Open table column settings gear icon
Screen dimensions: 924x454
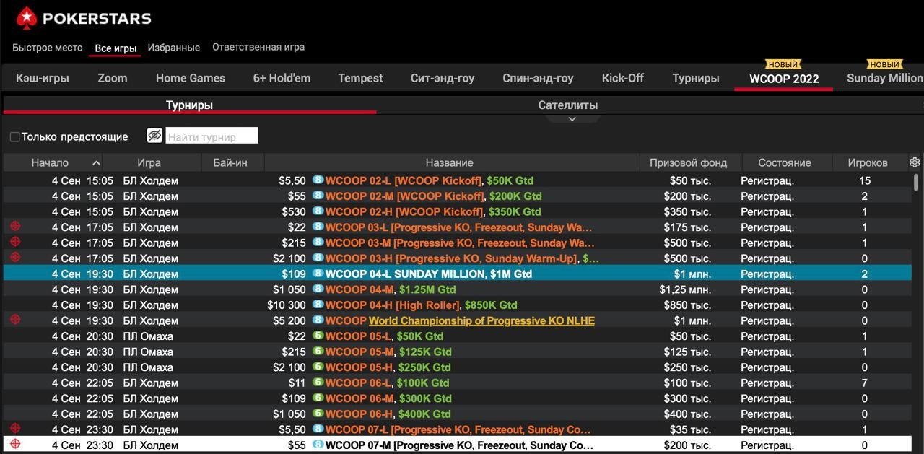915,162
